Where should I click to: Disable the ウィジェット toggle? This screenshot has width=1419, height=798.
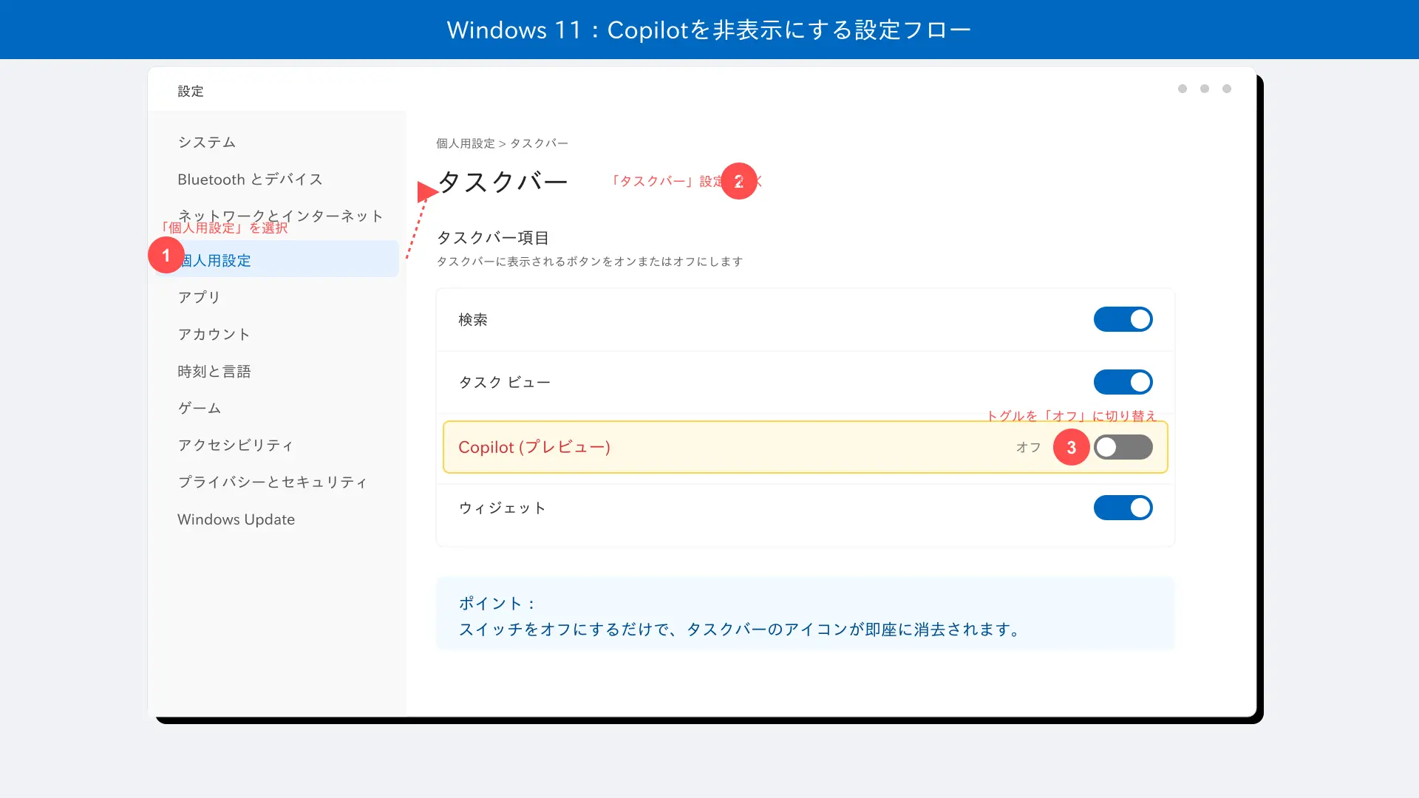pyautogui.click(x=1123, y=508)
